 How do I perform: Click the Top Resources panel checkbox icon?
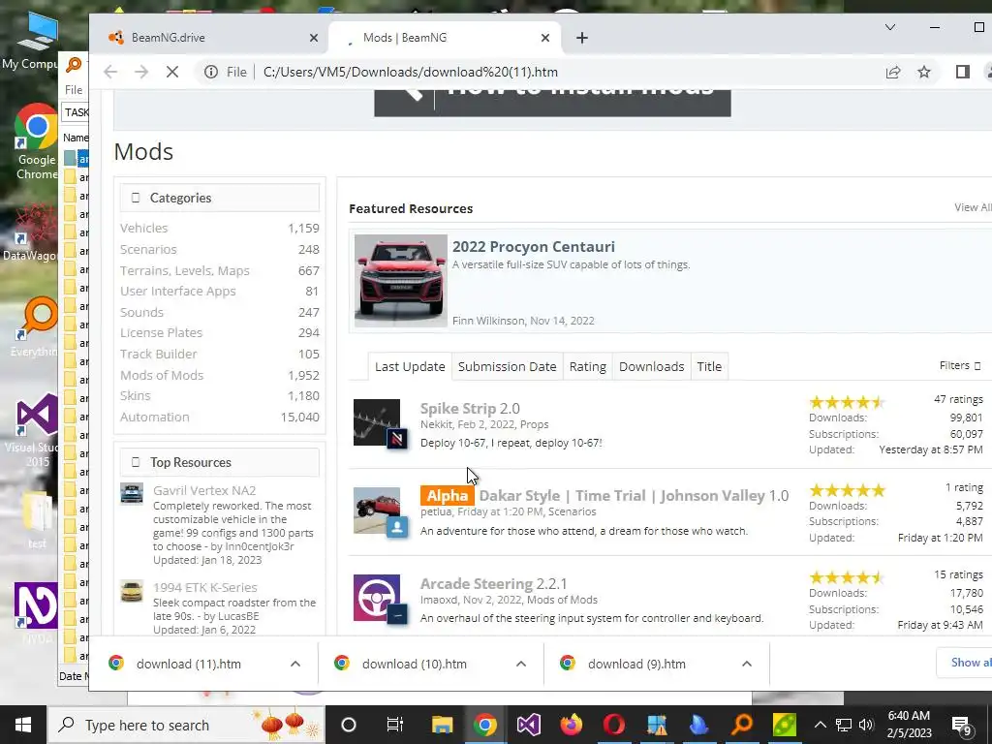(136, 462)
